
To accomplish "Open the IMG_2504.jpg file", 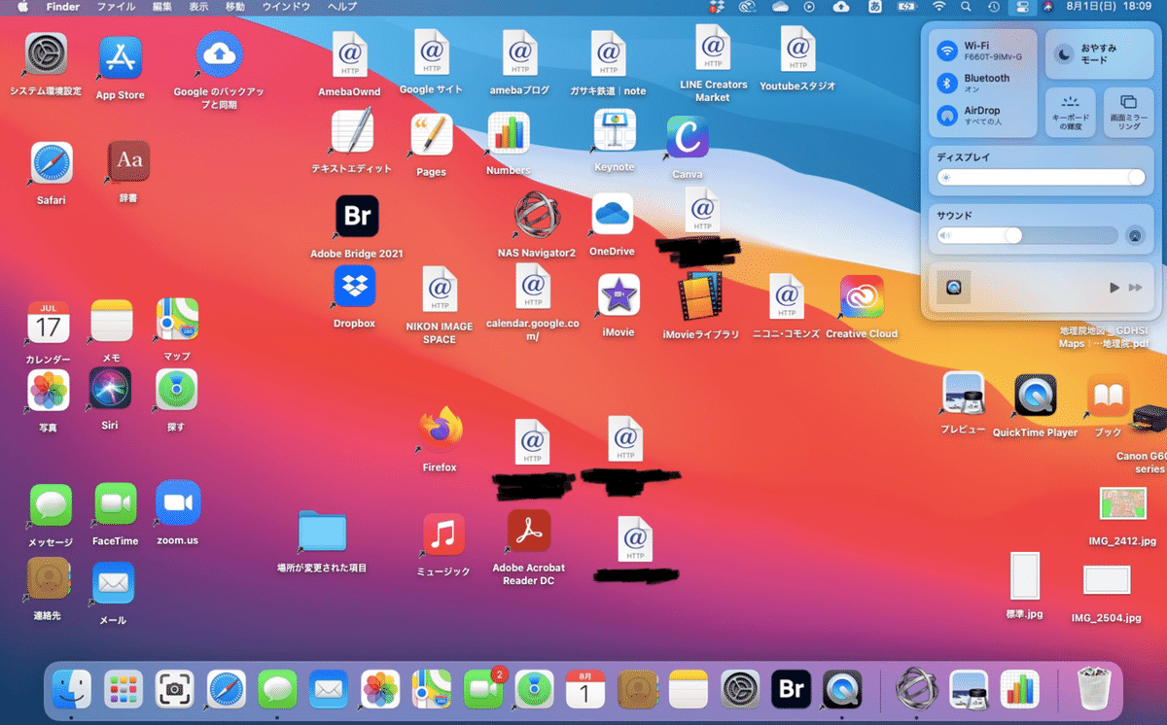I will 1107,580.
